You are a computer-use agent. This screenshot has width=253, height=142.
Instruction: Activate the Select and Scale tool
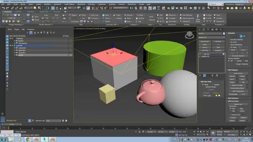(61, 8)
